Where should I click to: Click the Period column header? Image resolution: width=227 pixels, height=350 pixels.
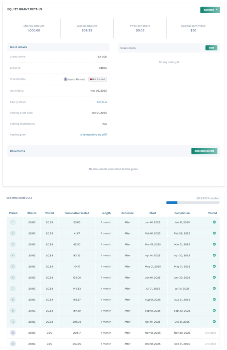(x=13, y=213)
